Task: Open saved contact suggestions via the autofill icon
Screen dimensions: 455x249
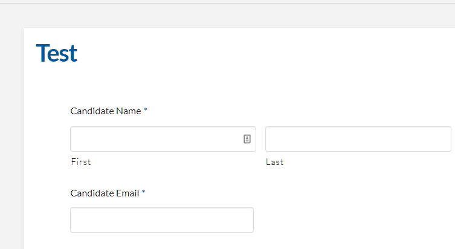Action: click(x=247, y=139)
